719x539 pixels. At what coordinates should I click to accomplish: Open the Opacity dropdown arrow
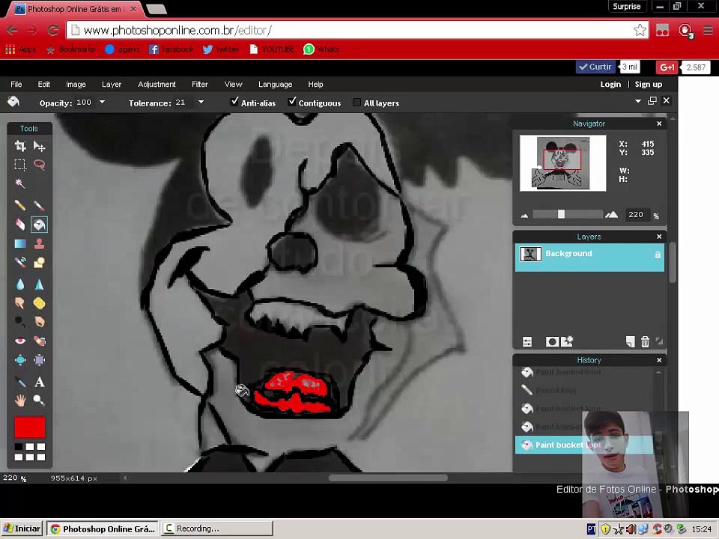[103, 102]
